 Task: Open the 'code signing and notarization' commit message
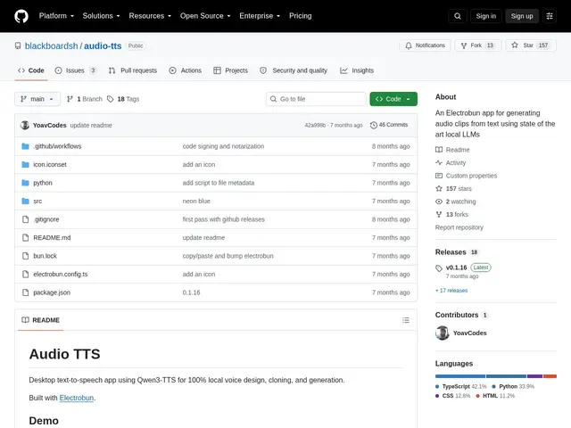pyautogui.click(x=223, y=146)
